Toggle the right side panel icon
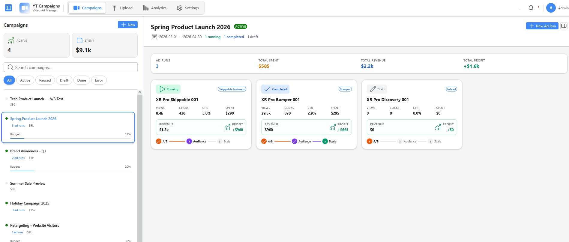Screen dimensions: 569x242 [x=564, y=26]
